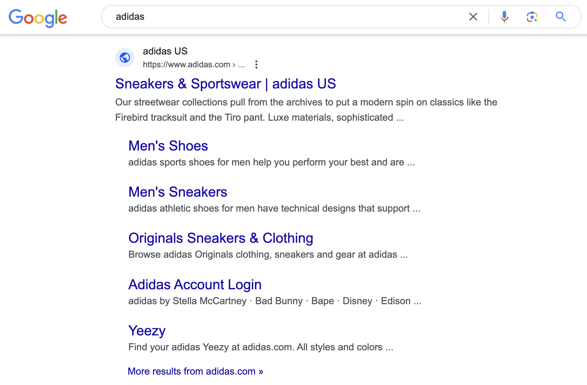
Task: Open search by image camera icon
Action: click(532, 17)
